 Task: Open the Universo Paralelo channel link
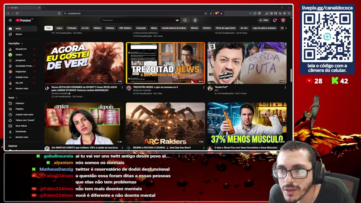[60, 93]
